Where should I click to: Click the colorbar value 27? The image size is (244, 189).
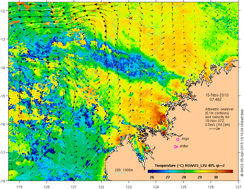(x=167, y=177)
